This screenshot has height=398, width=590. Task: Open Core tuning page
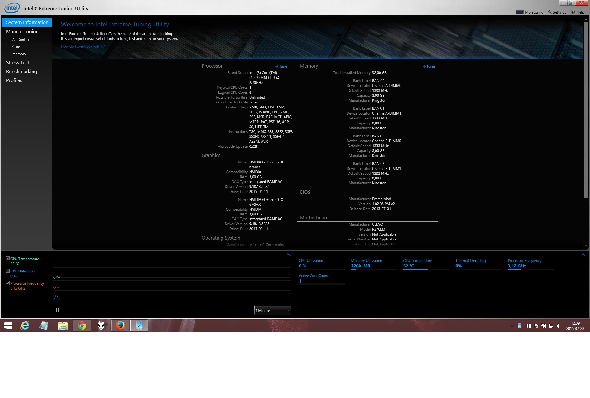[x=16, y=47]
